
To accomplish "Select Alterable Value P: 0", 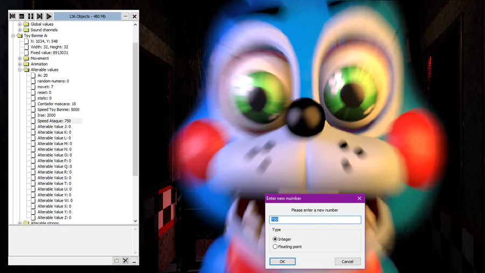I will coord(54,161).
